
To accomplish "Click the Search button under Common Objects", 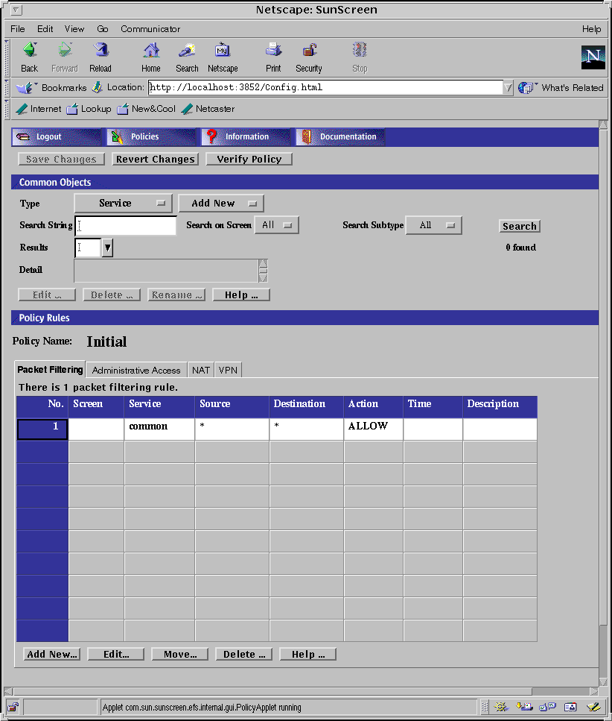I will point(520,226).
